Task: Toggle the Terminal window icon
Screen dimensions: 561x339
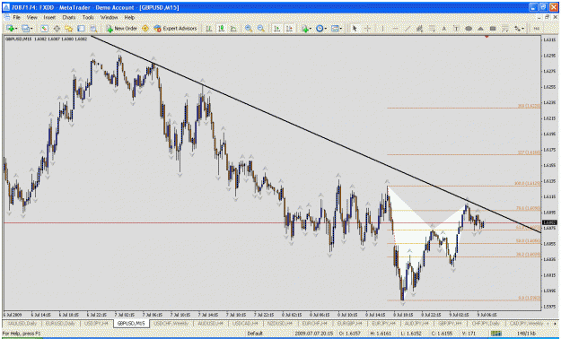Action: [x=81, y=29]
